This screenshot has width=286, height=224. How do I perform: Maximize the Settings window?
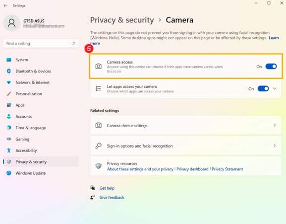tap(269, 3)
